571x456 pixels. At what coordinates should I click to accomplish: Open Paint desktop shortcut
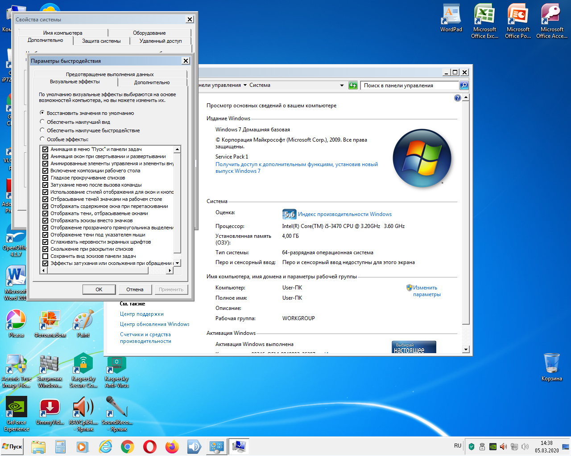(x=83, y=323)
